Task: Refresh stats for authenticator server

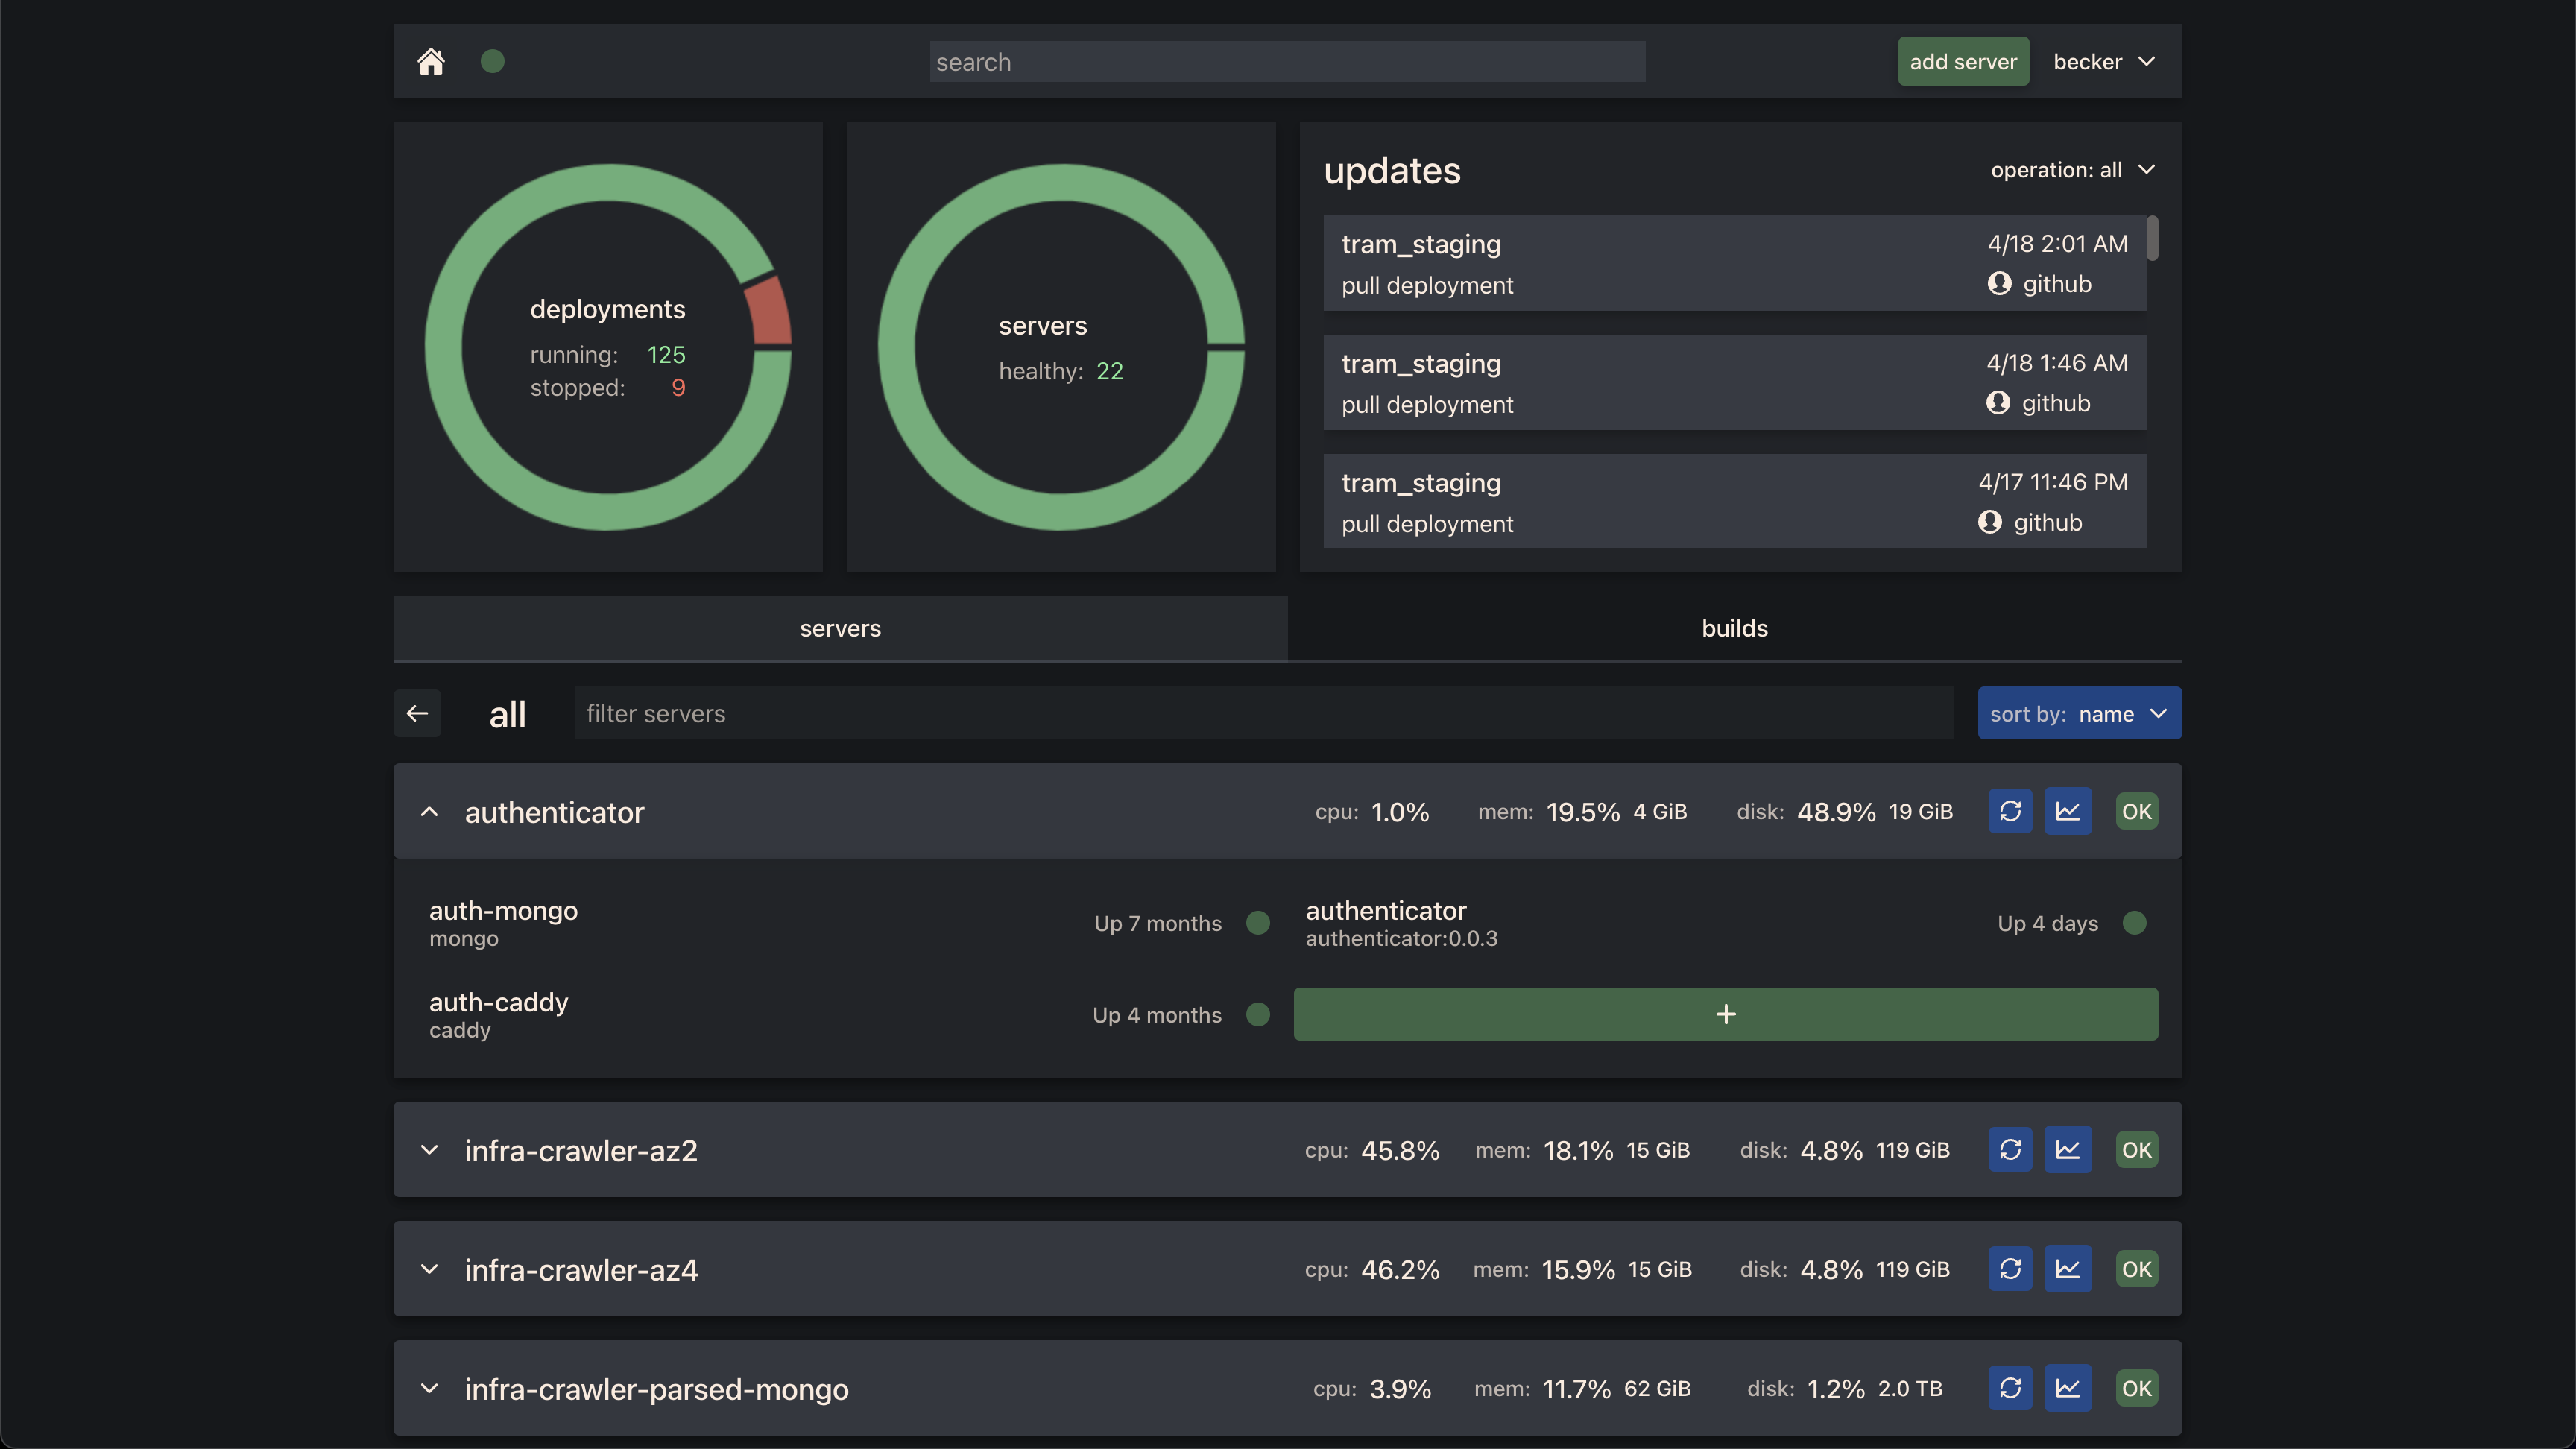Action: [2010, 811]
